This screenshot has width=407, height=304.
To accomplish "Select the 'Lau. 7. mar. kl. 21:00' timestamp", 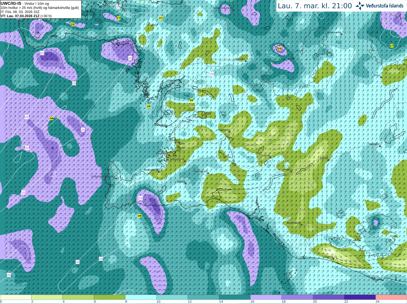I will point(315,6).
